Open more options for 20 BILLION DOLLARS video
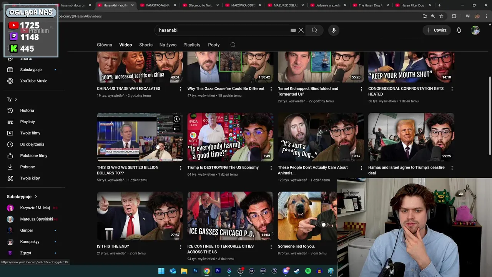 [x=180, y=168]
